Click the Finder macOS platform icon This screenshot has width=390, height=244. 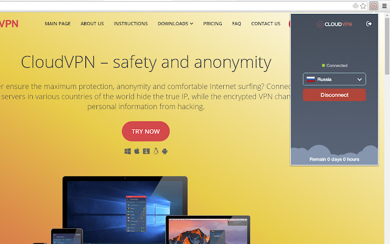(146, 151)
